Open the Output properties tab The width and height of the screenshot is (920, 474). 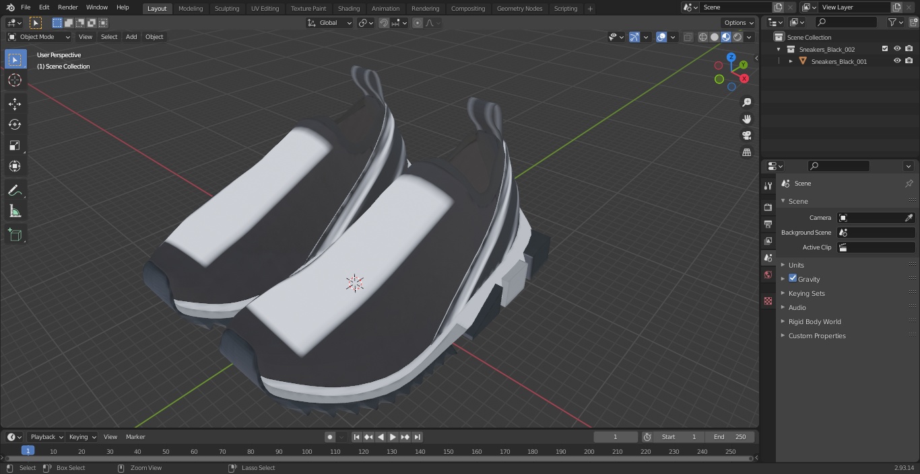click(x=768, y=224)
